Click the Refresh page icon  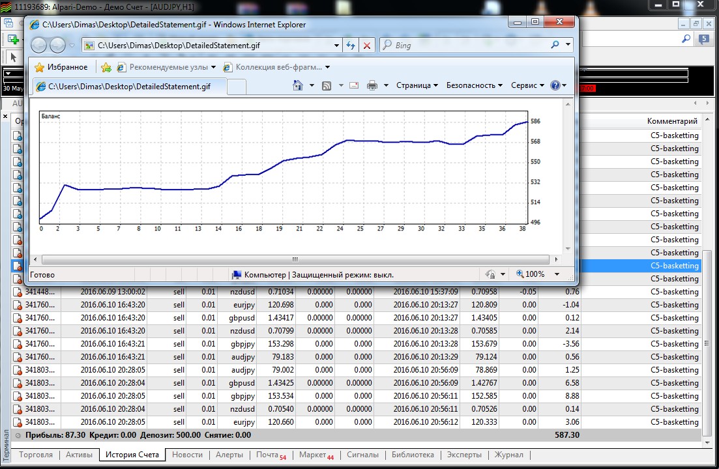(x=351, y=46)
